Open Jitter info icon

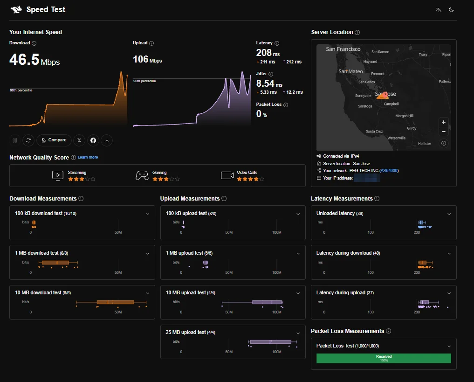[271, 74]
